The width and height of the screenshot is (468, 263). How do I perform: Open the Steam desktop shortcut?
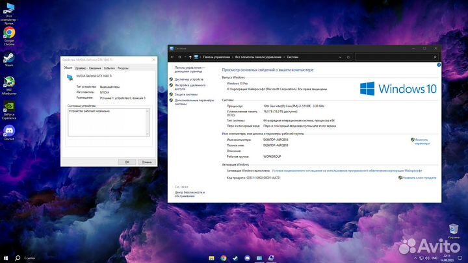(9, 59)
